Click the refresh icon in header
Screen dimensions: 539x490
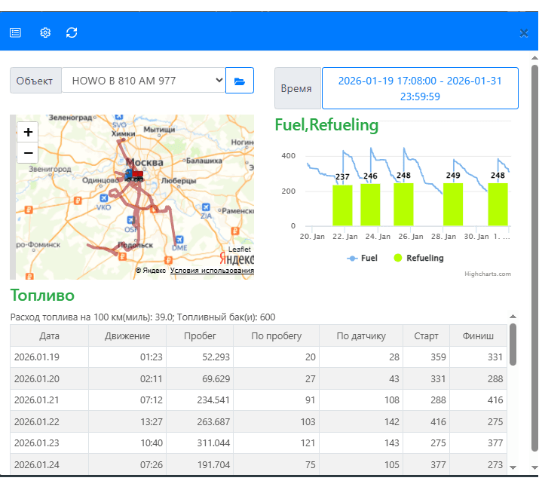(x=72, y=32)
